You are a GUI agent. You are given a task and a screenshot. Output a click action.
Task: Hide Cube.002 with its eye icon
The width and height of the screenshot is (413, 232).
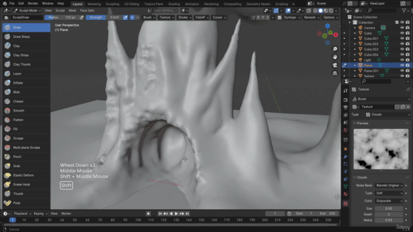click(x=402, y=44)
